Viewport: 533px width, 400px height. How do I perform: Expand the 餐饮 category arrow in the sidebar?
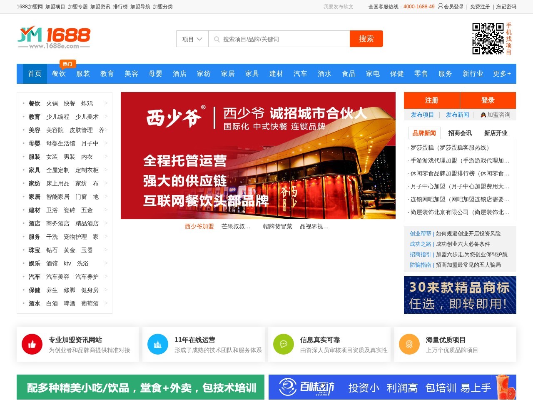(106, 103)
